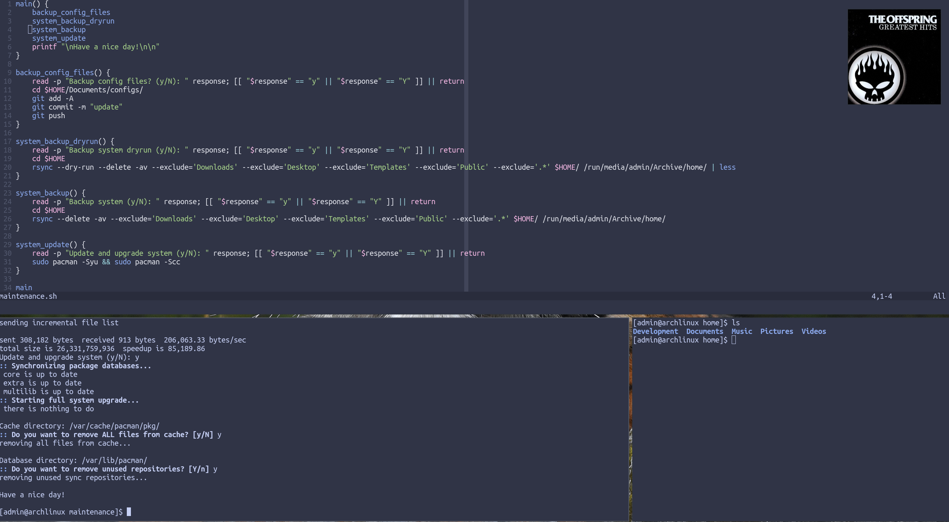The width and height of the screenshot is (949, 522).
Task: Click line number 28 in the vim gutter
Action: [x=7, y=236]
